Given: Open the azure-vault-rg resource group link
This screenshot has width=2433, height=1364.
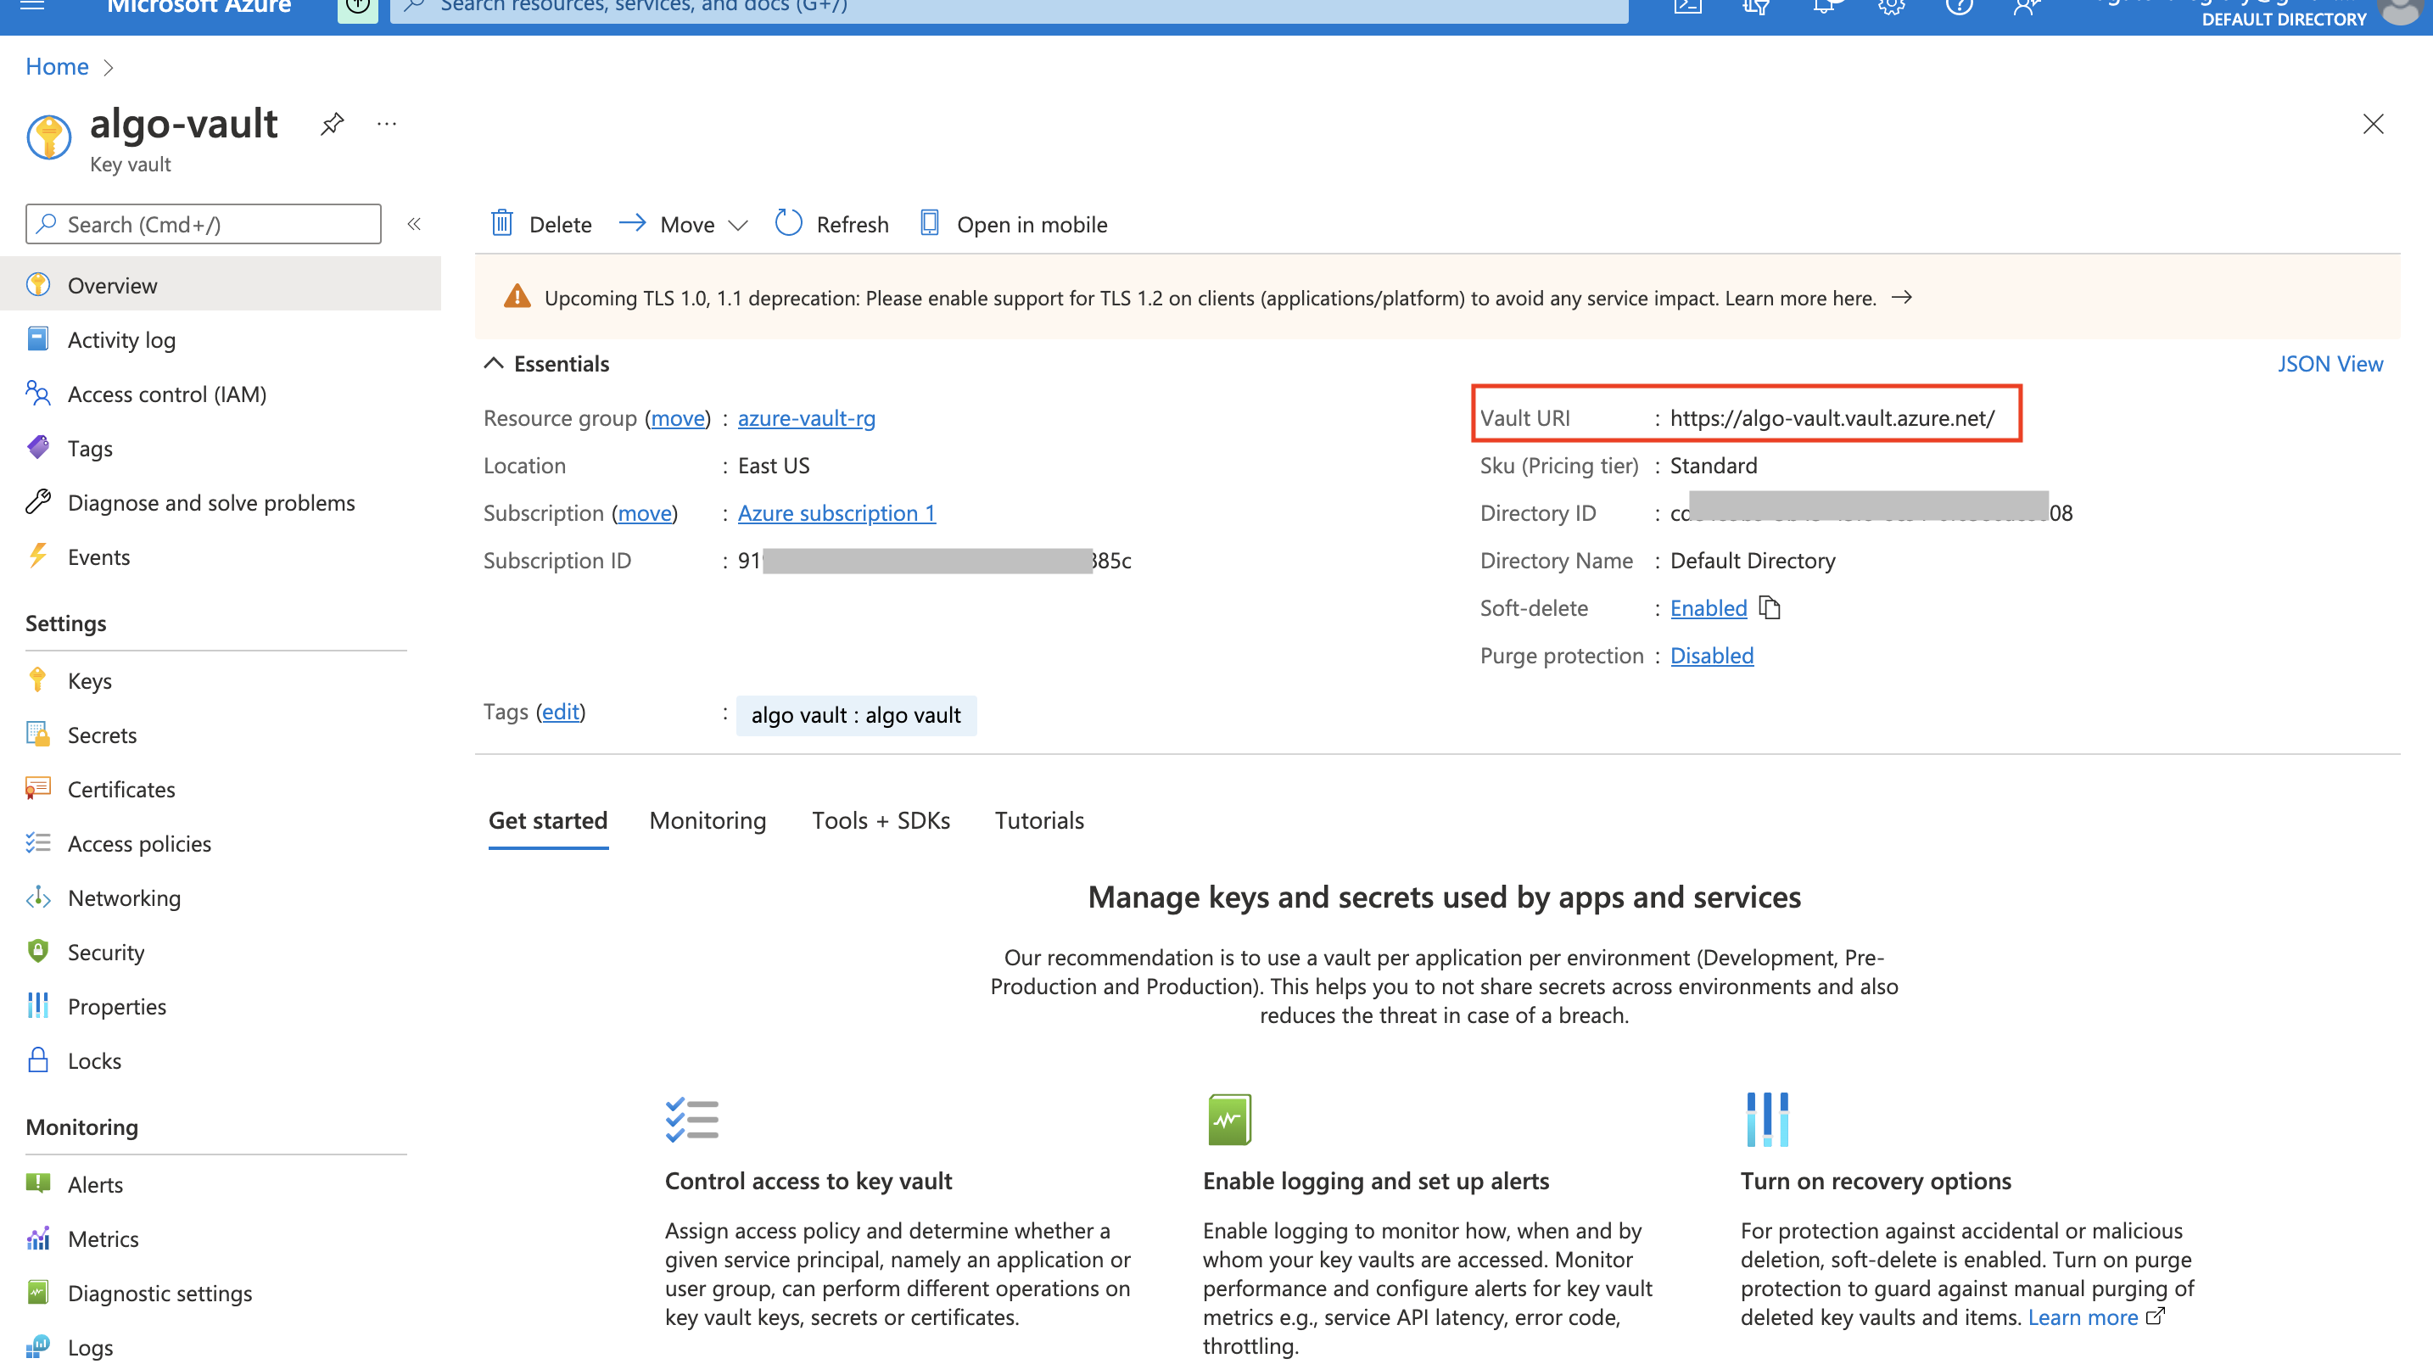Looking at the screenshot, I should [806, 417].
